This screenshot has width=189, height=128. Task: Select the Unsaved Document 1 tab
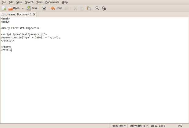pos(18,14)
